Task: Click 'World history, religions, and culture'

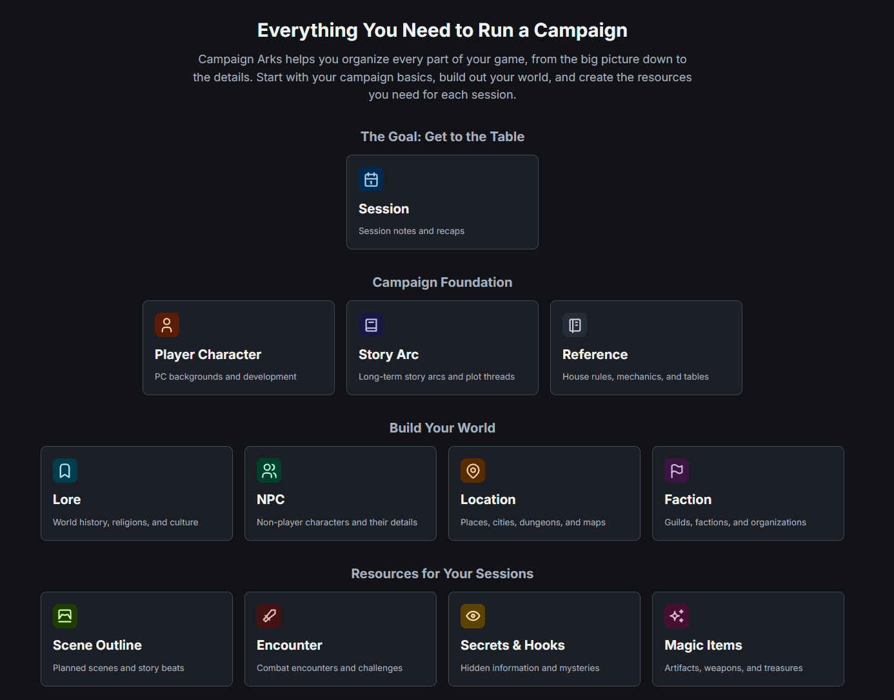Action: (x=125, y=522)
